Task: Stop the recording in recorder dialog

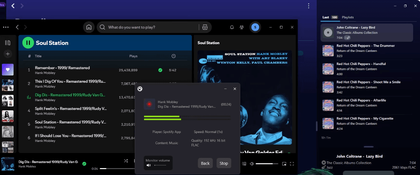Action: coord(224,163)
